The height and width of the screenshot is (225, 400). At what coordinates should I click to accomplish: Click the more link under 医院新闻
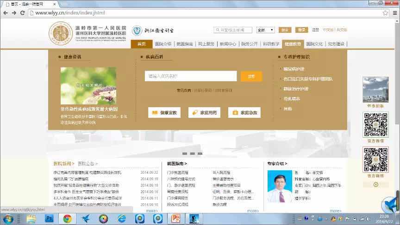pos(152,211)
